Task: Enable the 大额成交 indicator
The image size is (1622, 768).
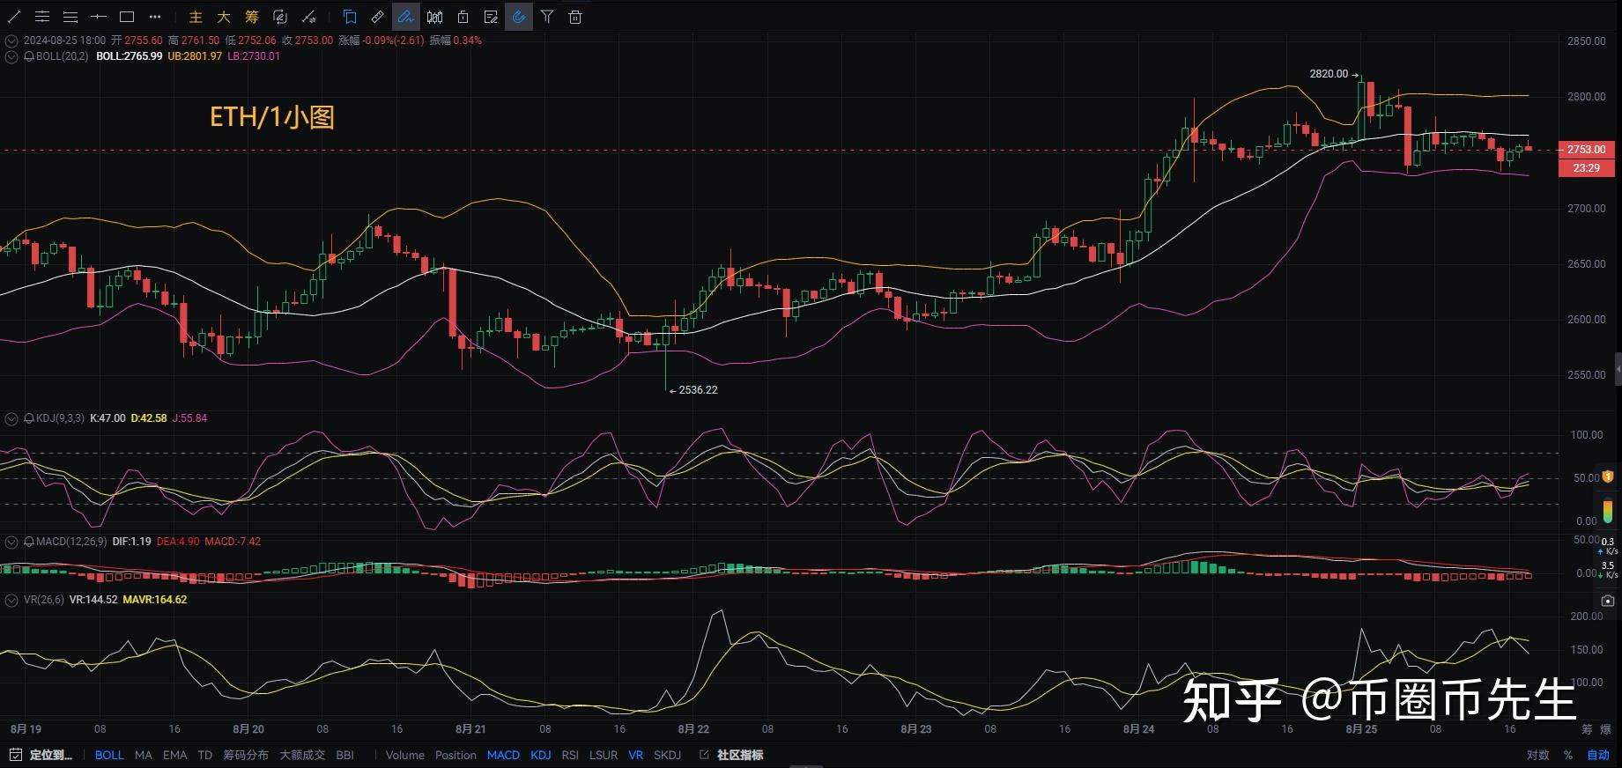Action: click(302, 755)
